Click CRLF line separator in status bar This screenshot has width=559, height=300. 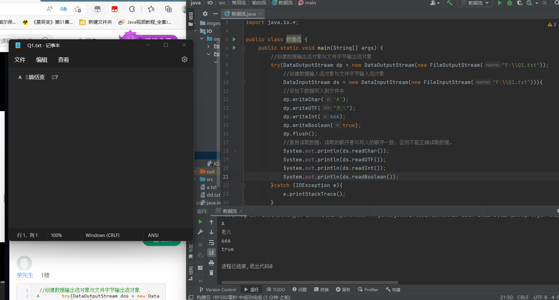pos(523,297)
